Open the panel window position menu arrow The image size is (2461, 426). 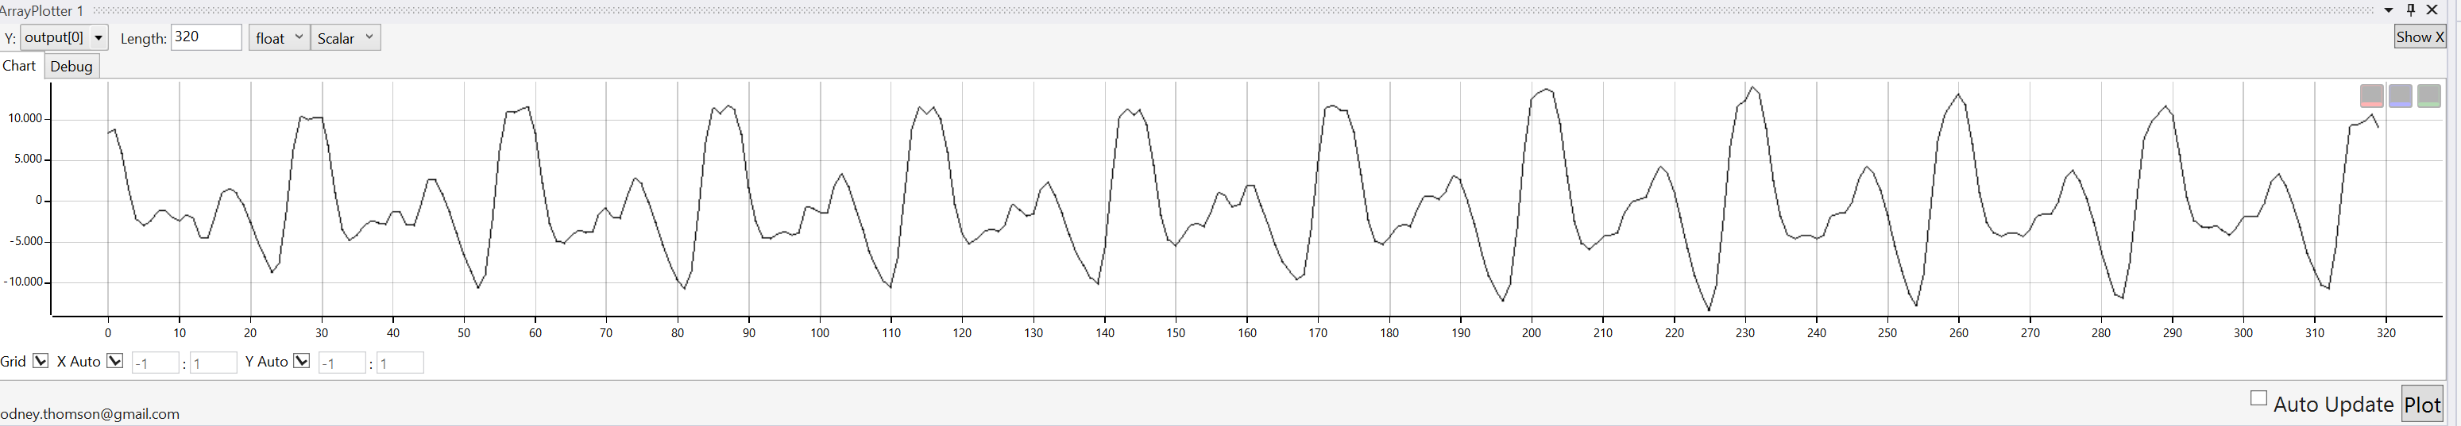tap(2389, 10)
